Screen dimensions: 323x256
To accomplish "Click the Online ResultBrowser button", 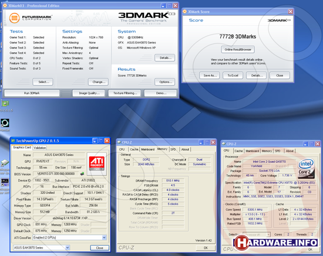I will coord(238,50).
